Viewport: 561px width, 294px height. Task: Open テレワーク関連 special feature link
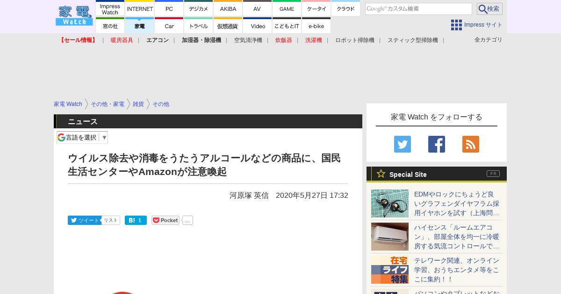click(457, 270)
